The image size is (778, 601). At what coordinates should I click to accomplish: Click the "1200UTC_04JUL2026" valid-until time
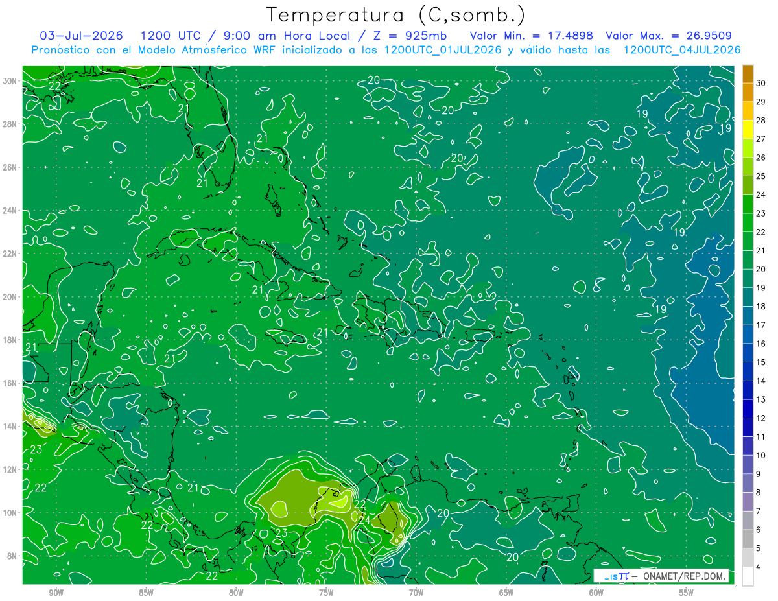pos(682,50)
